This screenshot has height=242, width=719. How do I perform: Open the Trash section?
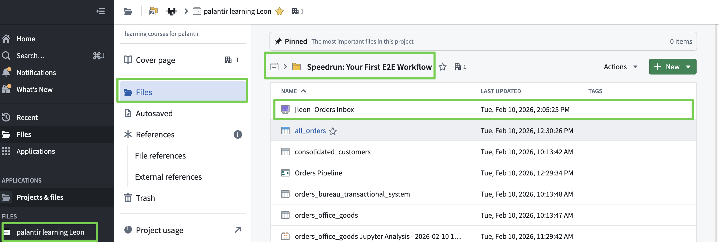point(145,198)
